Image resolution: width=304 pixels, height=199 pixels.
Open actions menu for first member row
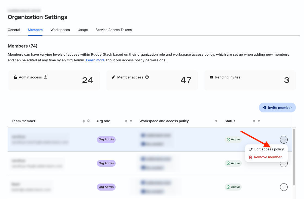pyautogui.click(x=284, y=140)
